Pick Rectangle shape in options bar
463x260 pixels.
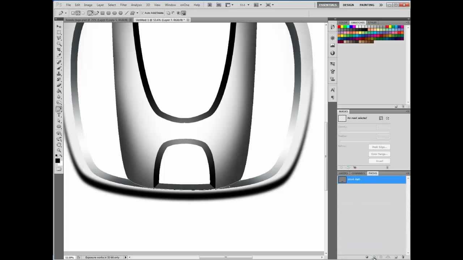coord(102,13)
